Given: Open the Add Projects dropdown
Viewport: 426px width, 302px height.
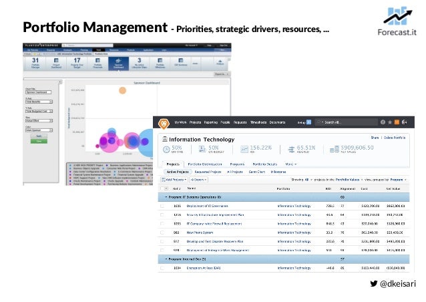Looking at the screenshot, I should coord(174,180).
